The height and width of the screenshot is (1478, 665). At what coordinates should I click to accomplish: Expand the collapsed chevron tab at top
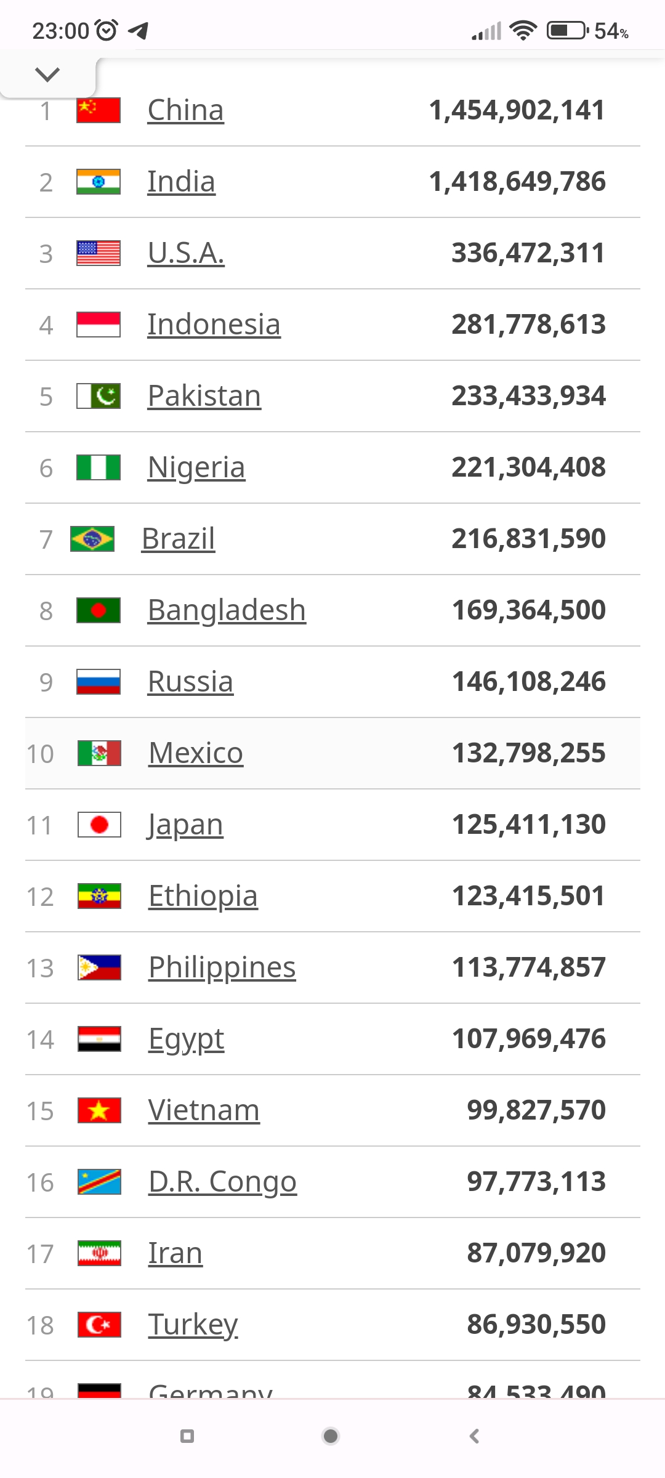click(x=47, y=75)
